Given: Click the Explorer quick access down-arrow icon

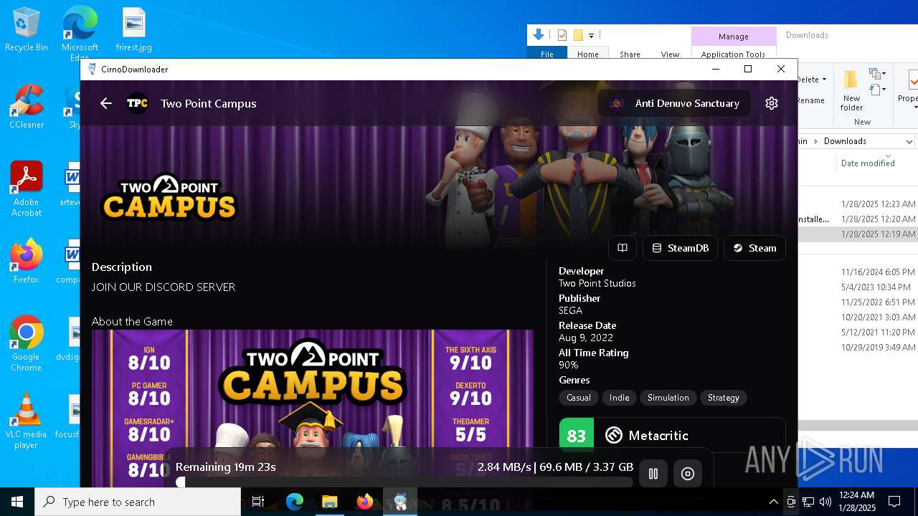Looking at the screenshot, I should 539,34.
